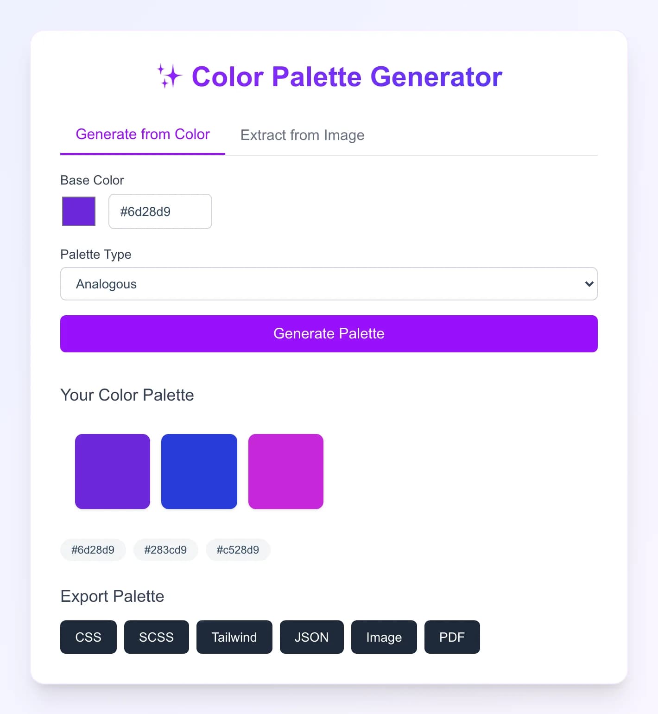
Task: Open the base color picker swatch
Action: 79,211
